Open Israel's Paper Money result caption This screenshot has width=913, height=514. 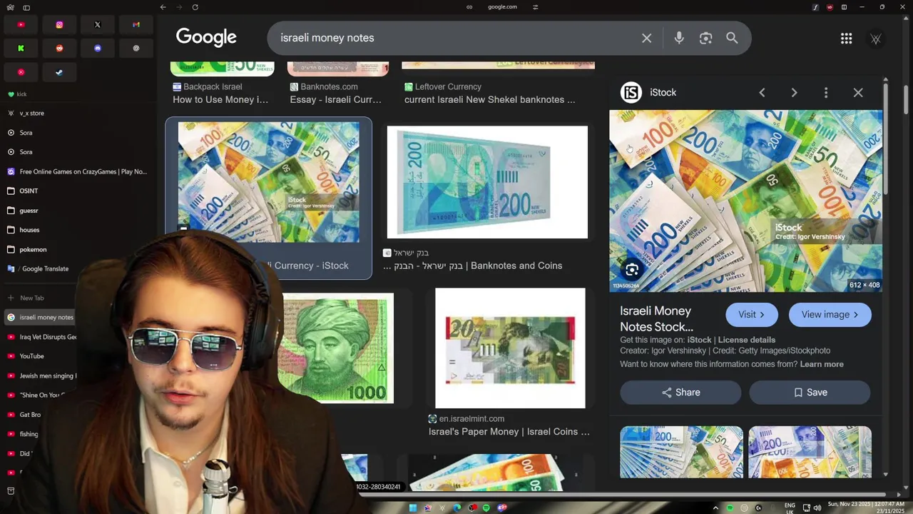tap(509, 432)
